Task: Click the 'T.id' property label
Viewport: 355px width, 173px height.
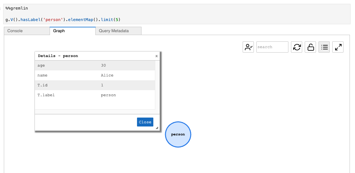Action: point(42,85)
